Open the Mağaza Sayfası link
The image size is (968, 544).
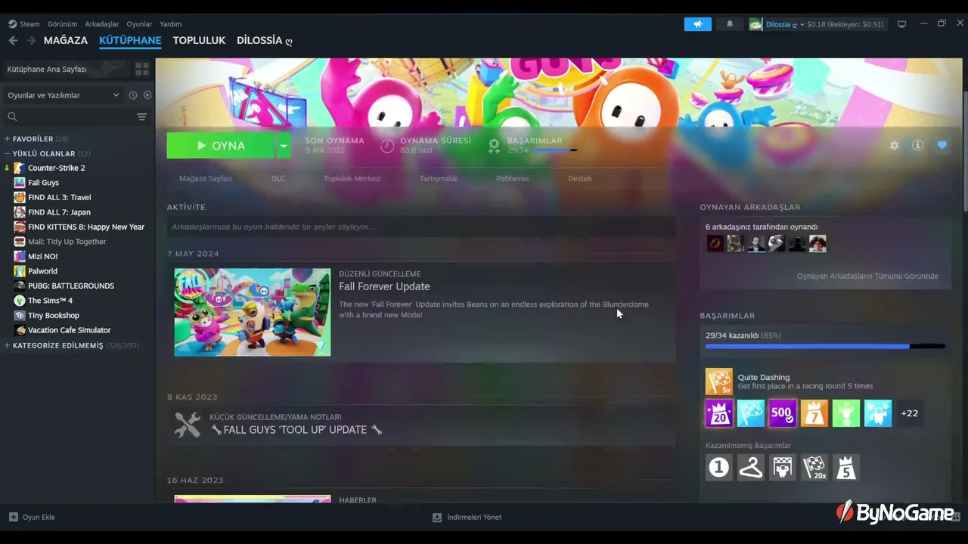pos(206,178)
